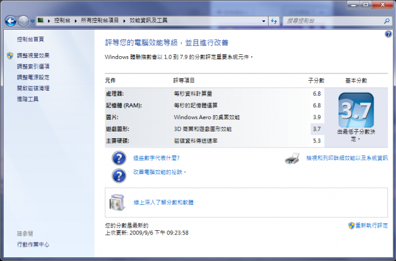Click the refresh button beside address bar
Viewport: 396px width, 261px height.
tap(274, 21)
